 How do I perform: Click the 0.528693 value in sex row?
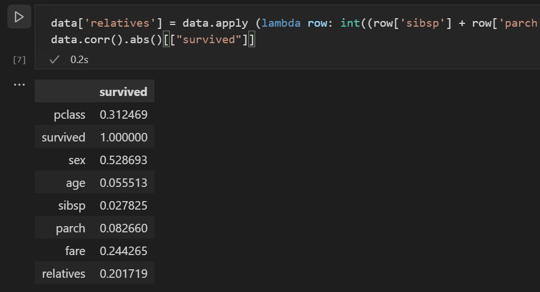click(x=123, y=160)
